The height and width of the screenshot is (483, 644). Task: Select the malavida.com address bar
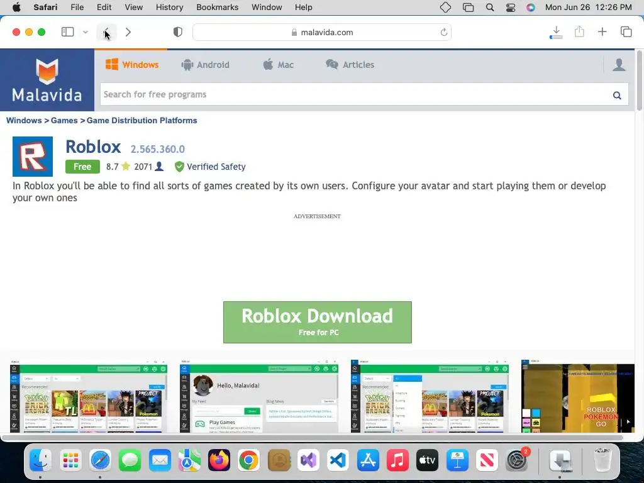[322, 32]
